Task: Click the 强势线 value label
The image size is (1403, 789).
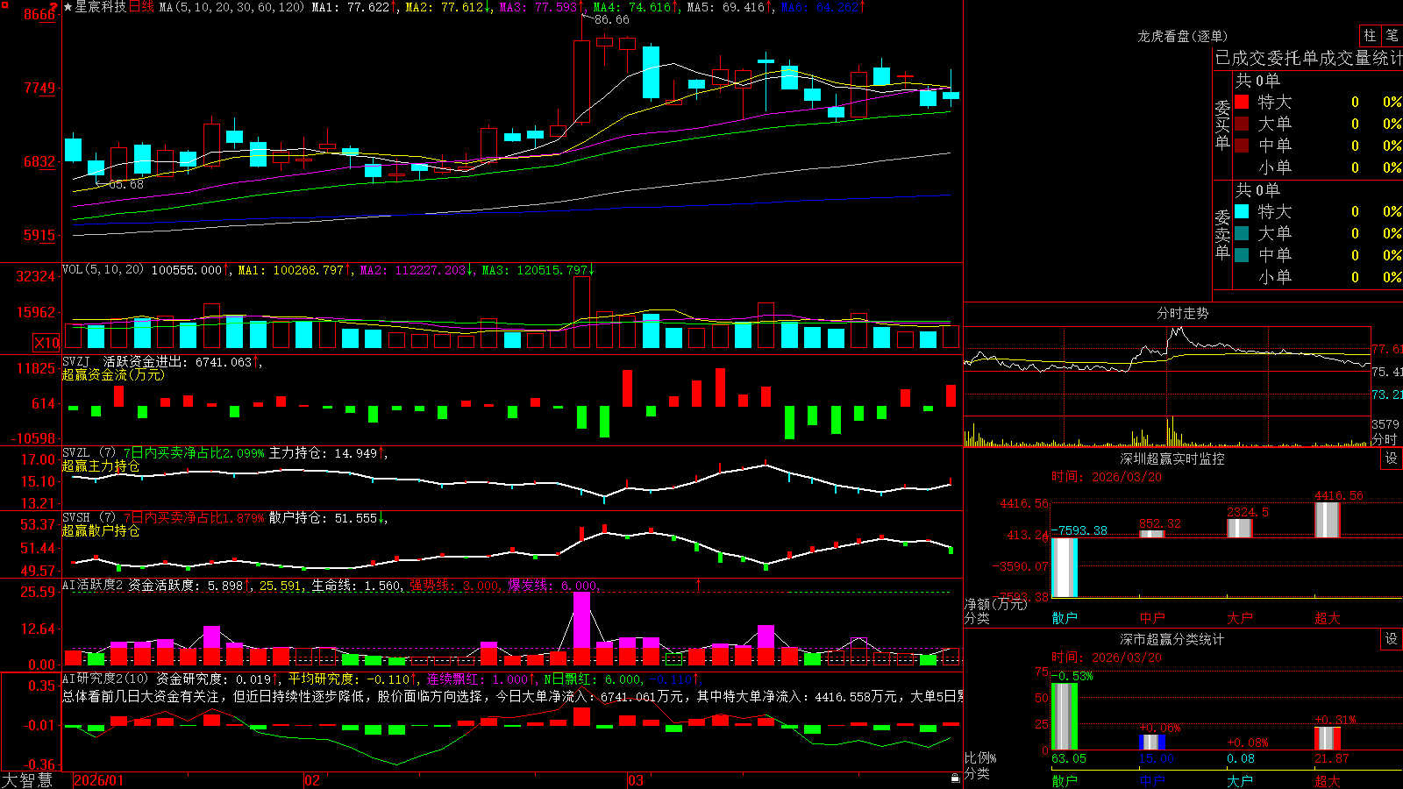Action: 454,586
